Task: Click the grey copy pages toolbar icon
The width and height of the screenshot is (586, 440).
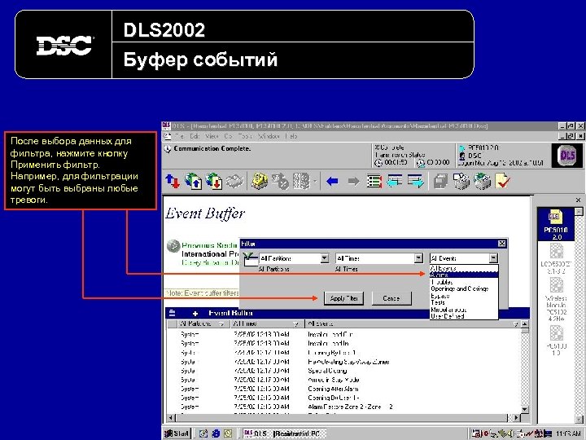Action: [x=440, y=182]
